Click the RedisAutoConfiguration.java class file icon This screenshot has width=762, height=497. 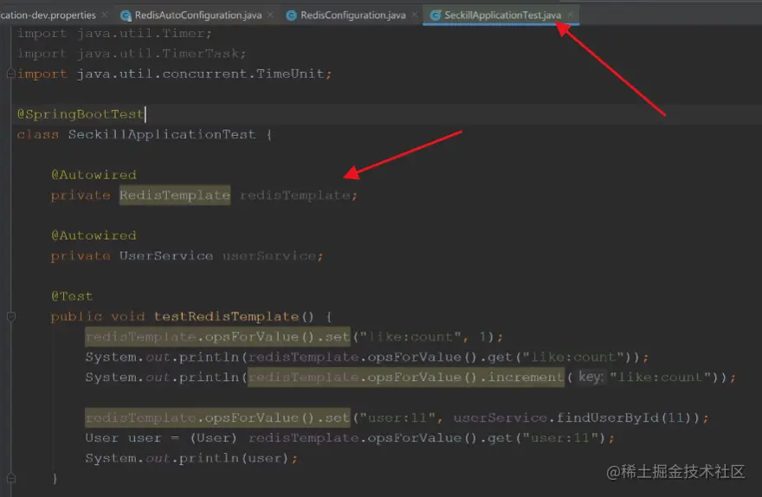point(126,16)
